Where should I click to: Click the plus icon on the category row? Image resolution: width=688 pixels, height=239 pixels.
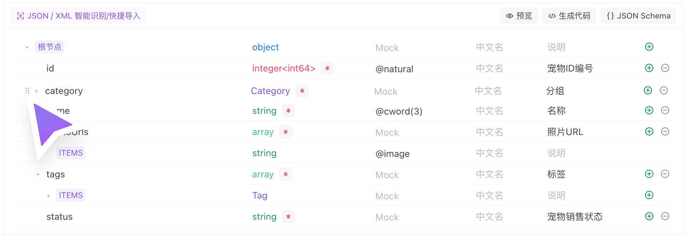[x=648, y=91]
